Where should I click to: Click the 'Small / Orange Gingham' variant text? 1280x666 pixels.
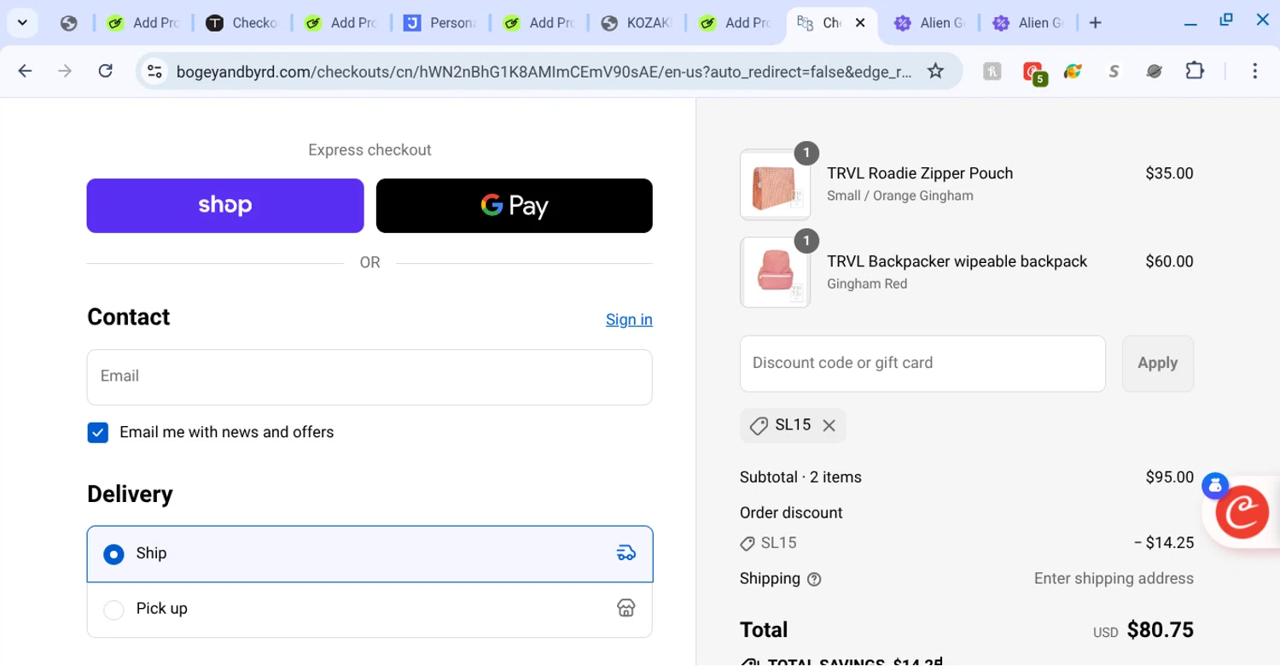tap(900, 196)
